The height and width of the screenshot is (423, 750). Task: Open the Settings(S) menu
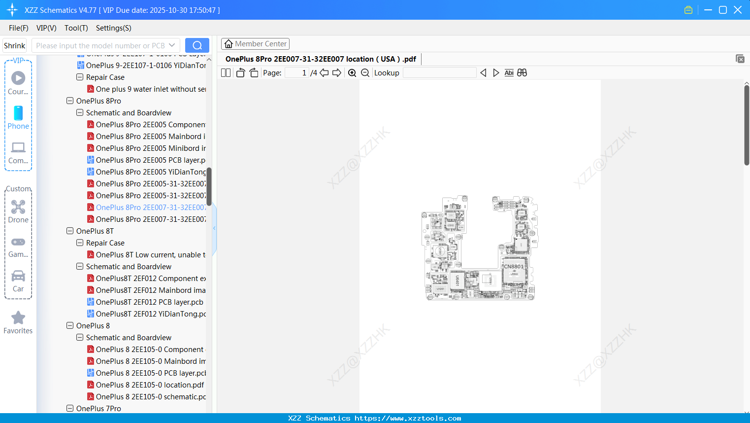click(x=113, y=28)
